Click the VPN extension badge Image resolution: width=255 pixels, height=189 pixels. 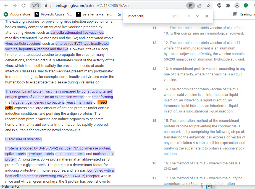[35, 6]
